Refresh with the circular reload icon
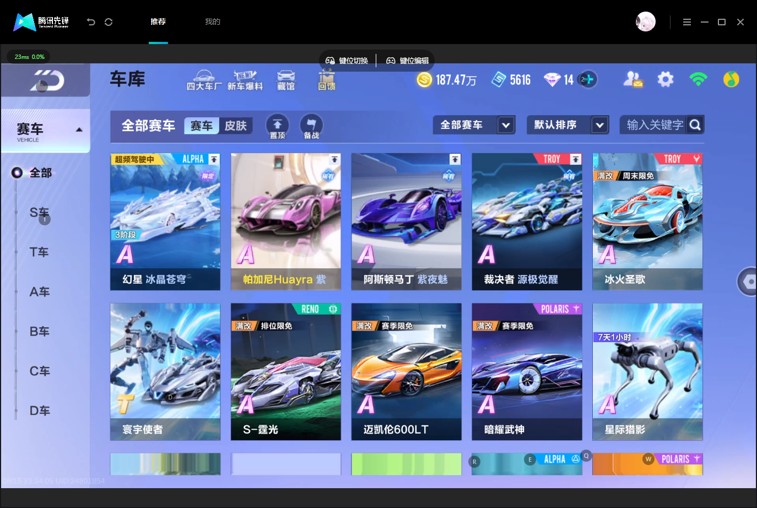The image size is (757, 508). pyautogui.click(x=109, y=22)
